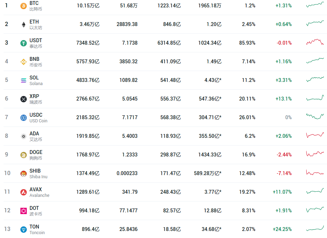
Task: Select AVAX market cap 1289.61亿
Action: tap(88, 192)
